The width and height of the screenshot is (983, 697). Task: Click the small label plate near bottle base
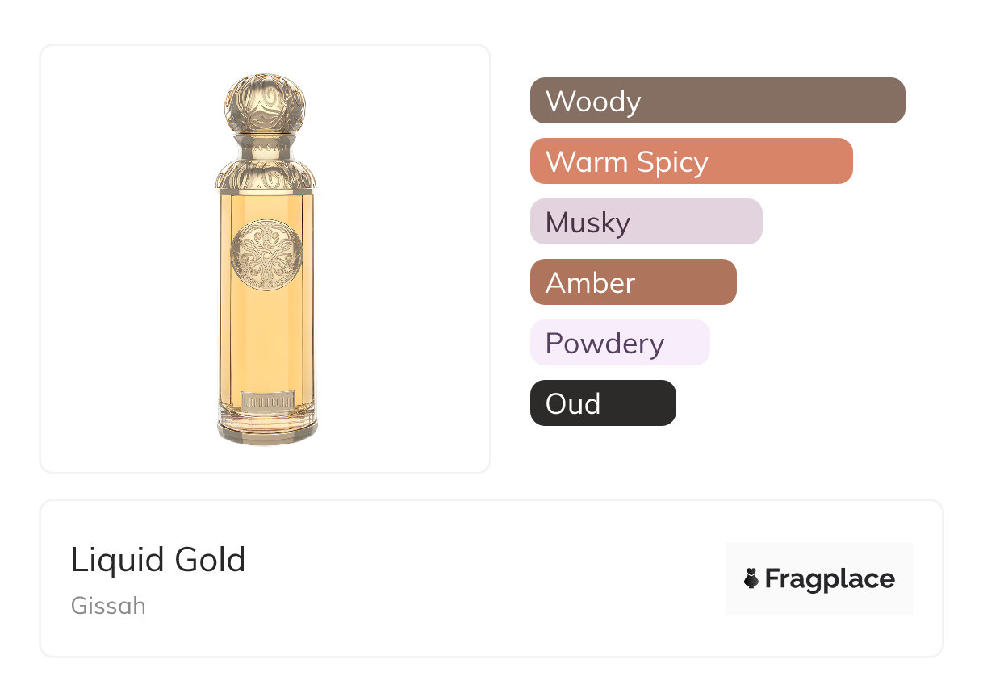click(267, 399)
